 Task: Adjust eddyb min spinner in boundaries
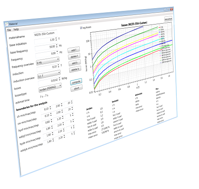(x=53, y=140)
